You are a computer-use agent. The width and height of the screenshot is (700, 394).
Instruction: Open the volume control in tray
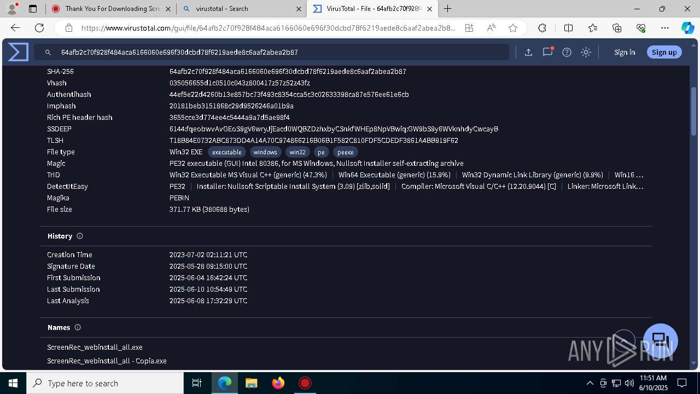click(629, 383)
